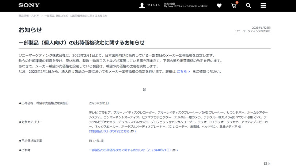Screen dimensions: 296x166
Task: Open the hamburger menu
Action: pyautogui.click(x=263, y=5)
